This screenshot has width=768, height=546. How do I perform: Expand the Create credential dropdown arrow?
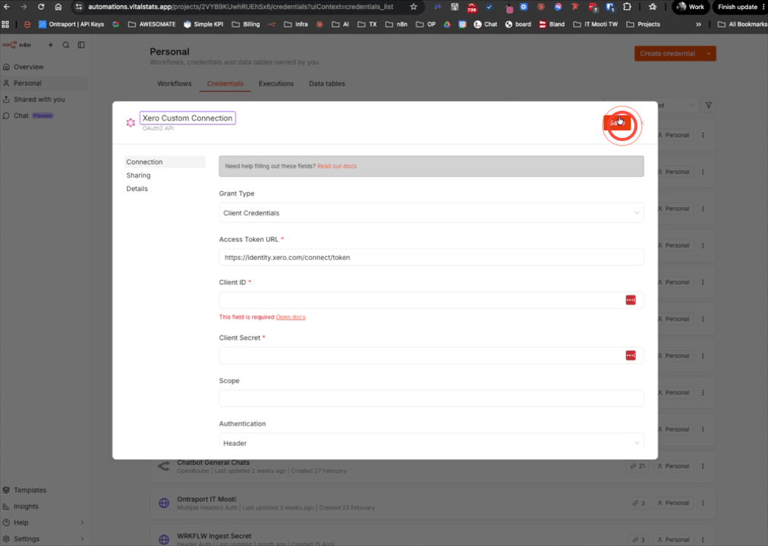[x=709, y=53]
